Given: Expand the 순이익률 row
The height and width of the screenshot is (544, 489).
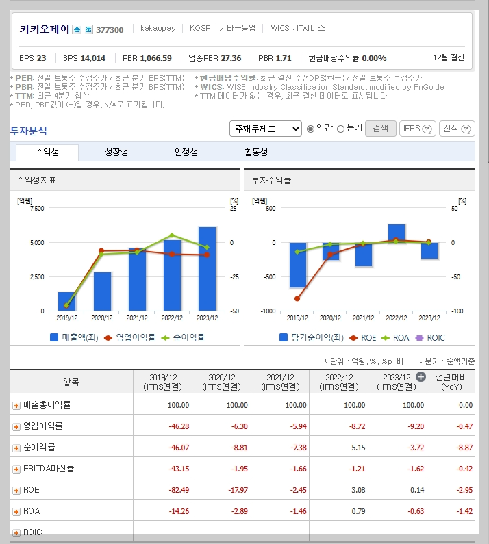Looking at the screenshot, I should [16, 448].
